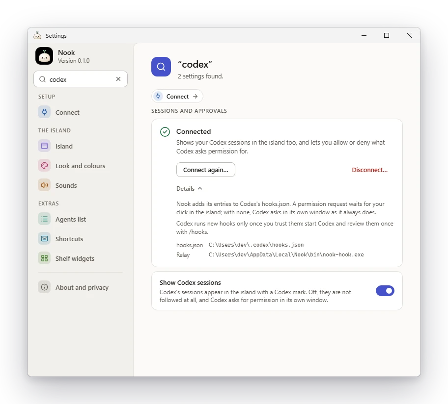Maximize the Settings window
Image resolution: width=448 pixels, height=404 pixels.
tap(387, 35)
